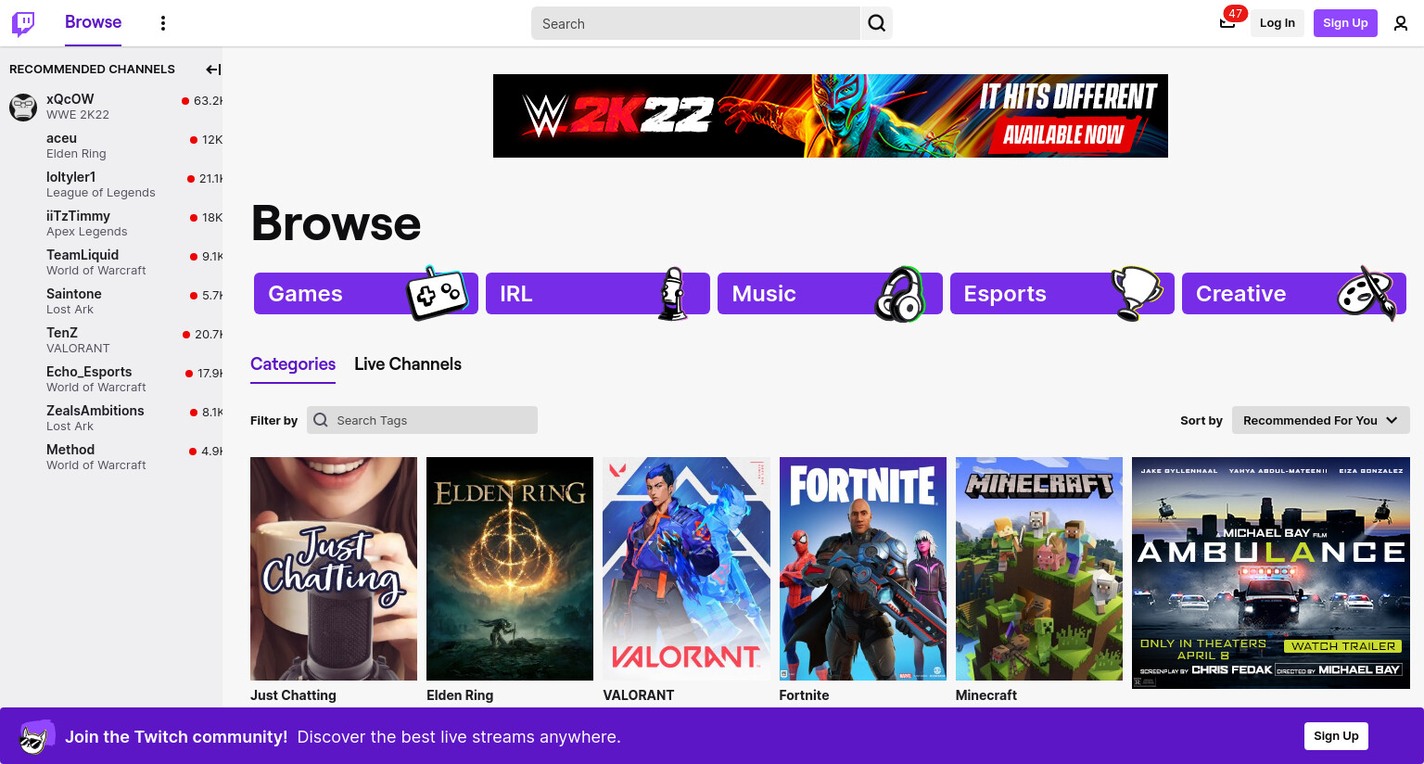This screenshot has height=764, width=1424.
Task: Collapse the recommended channels sidebar
Action: (213, 70)
